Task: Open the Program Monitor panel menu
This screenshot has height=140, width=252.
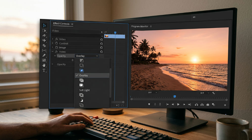Action: (151, 26)
